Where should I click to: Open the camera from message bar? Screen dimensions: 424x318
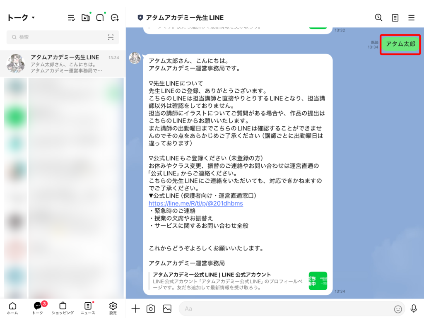(151, 308)
